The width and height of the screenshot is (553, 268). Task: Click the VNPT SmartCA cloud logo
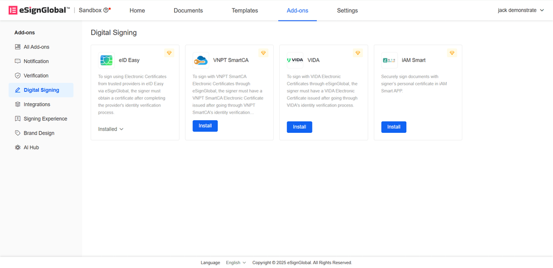200,60
